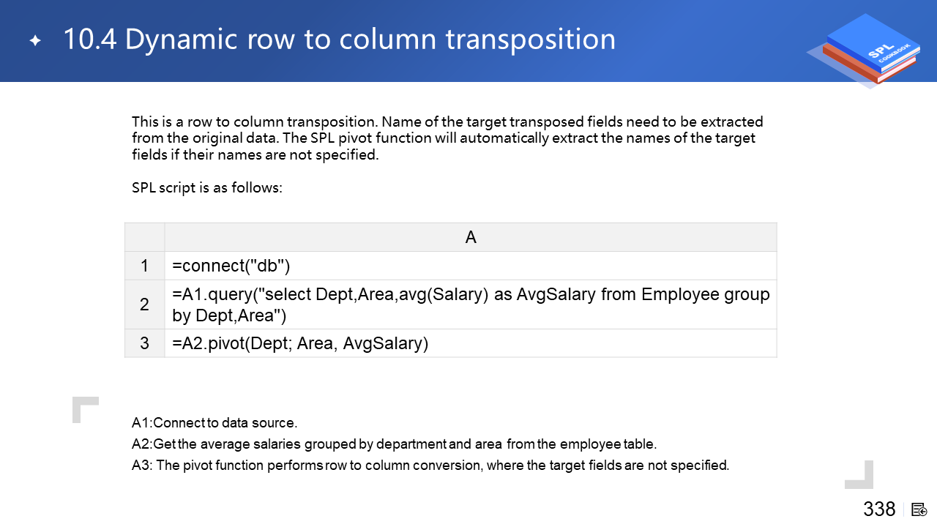Click the "SPL script is as follows:" line
Screen dimensions: 937x527
[207, 187]
